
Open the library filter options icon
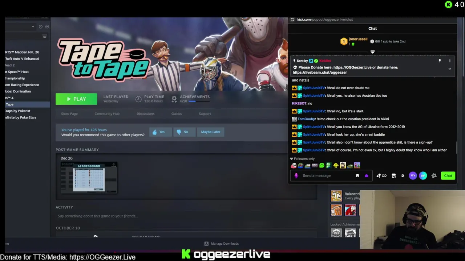pyautogui.click(x=45, y=36)
